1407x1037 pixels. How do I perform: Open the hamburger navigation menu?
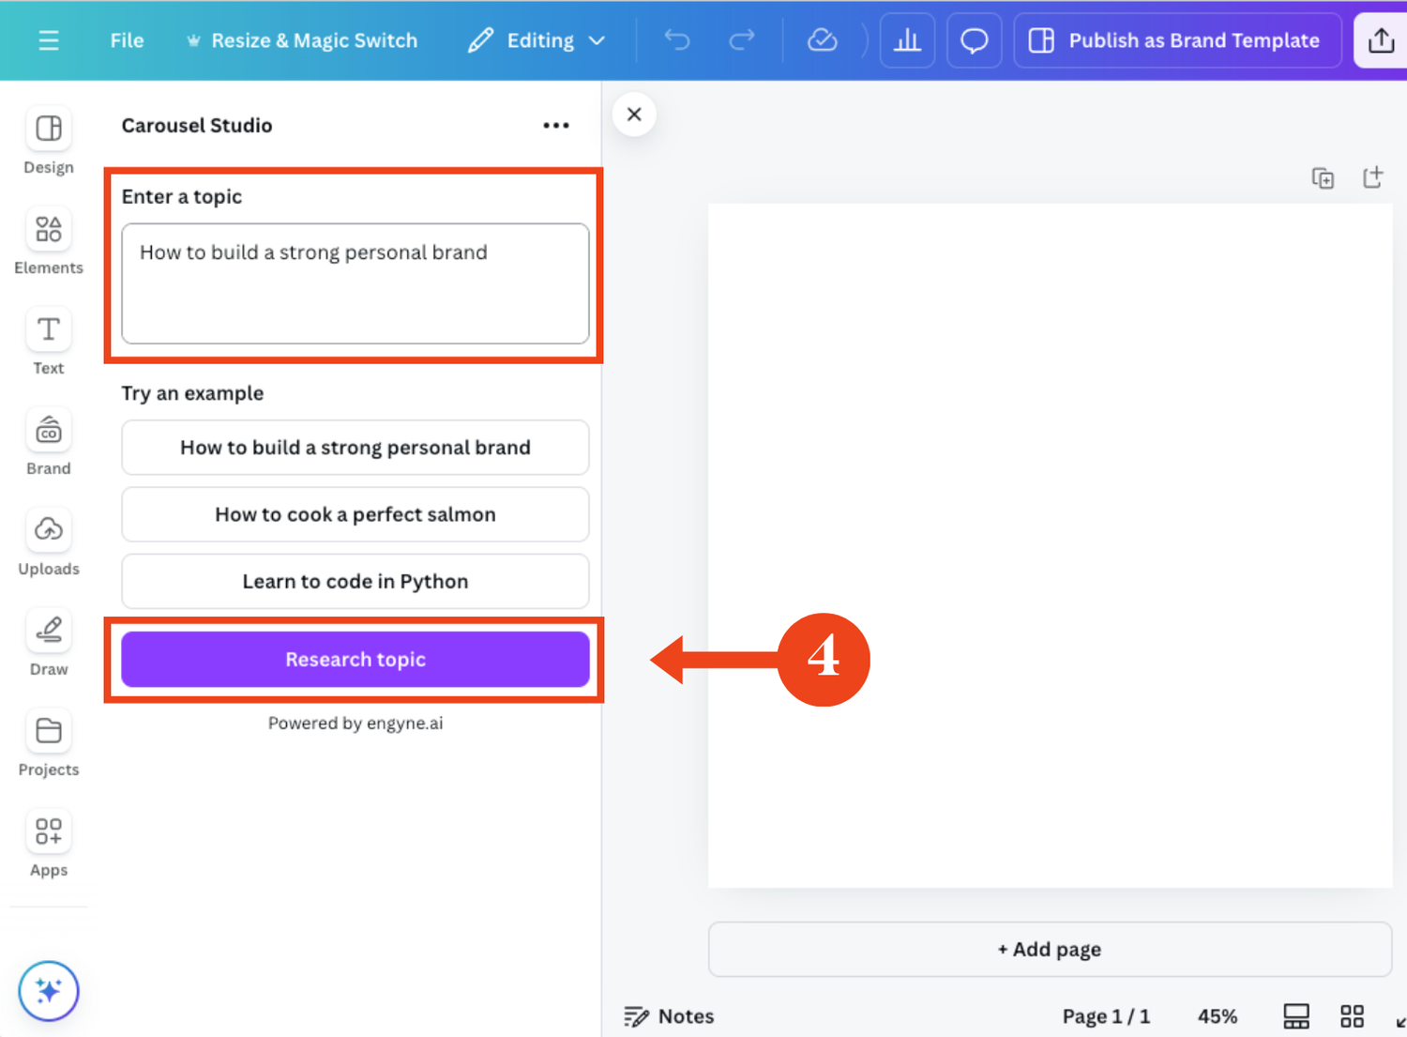pos(49,40)
